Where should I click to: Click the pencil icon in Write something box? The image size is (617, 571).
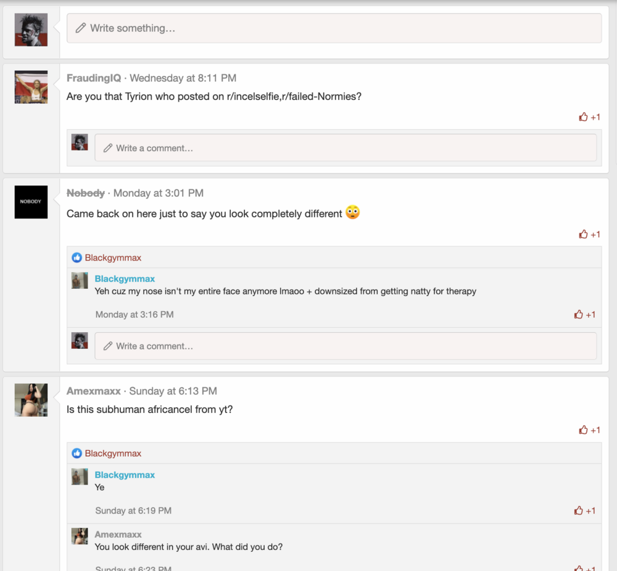tap(81, 28)
